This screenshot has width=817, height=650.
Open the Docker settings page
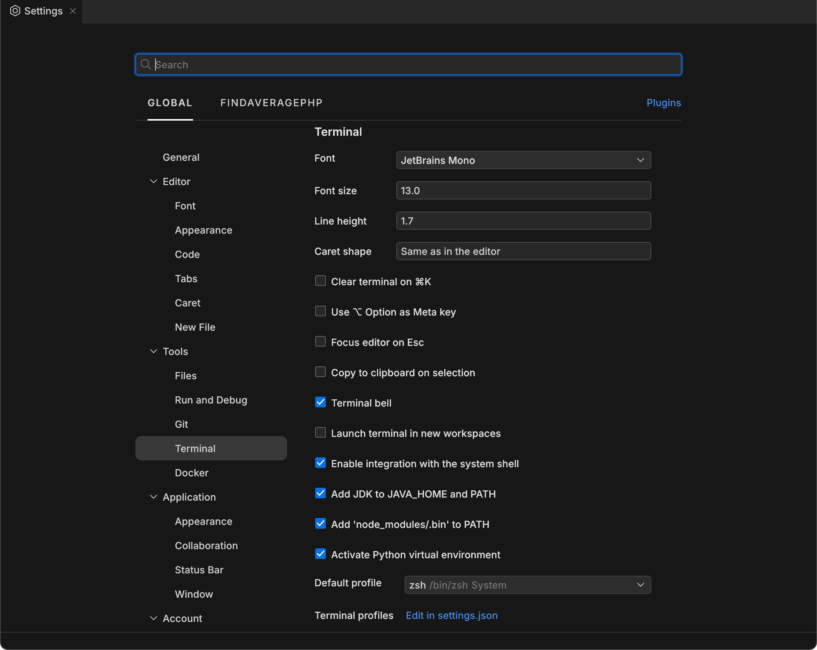point(192,473)
